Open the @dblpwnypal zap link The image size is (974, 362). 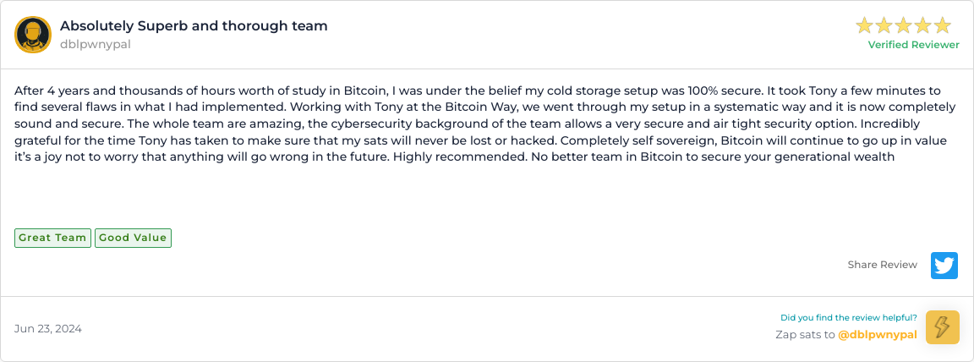877,335
